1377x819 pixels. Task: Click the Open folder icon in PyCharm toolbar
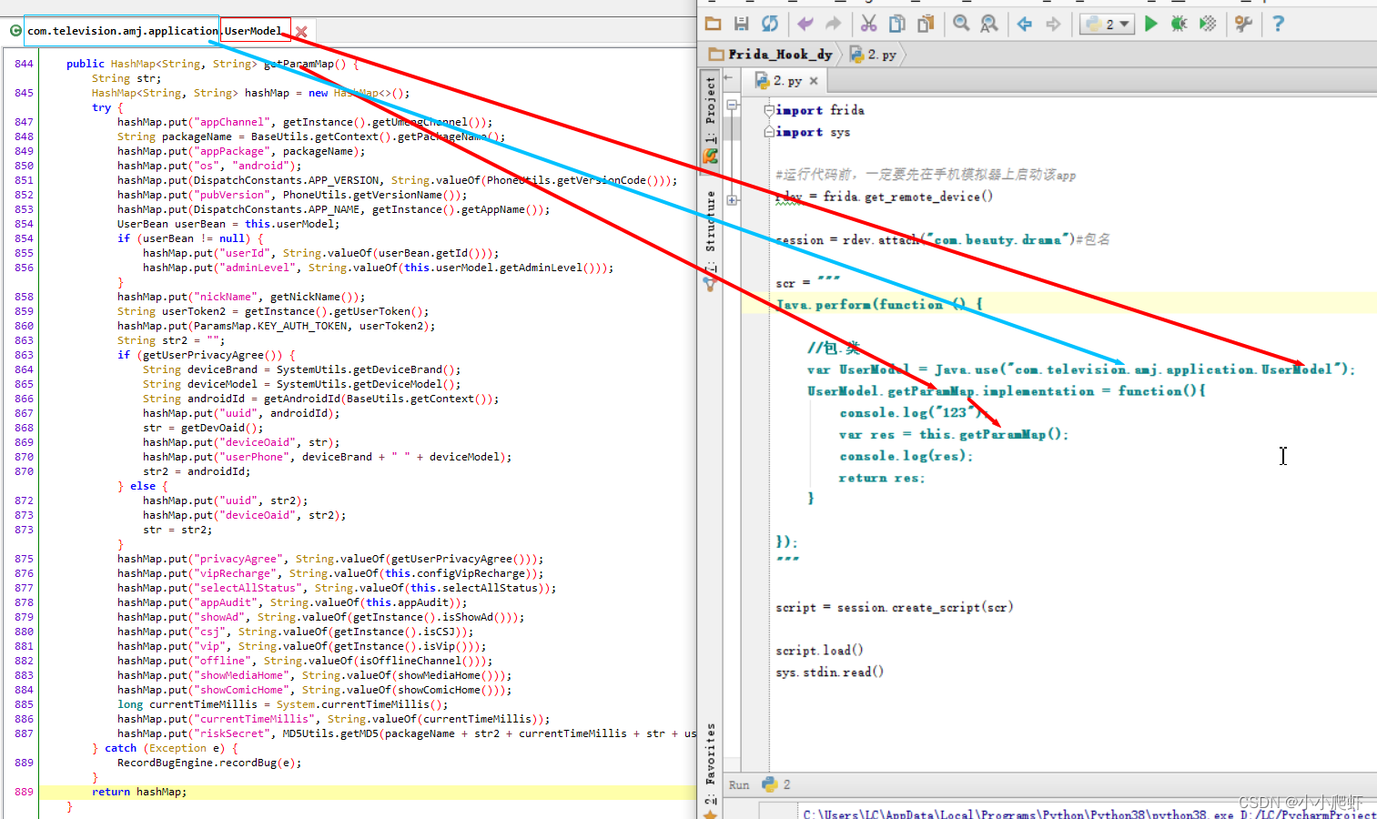(714, 24)
